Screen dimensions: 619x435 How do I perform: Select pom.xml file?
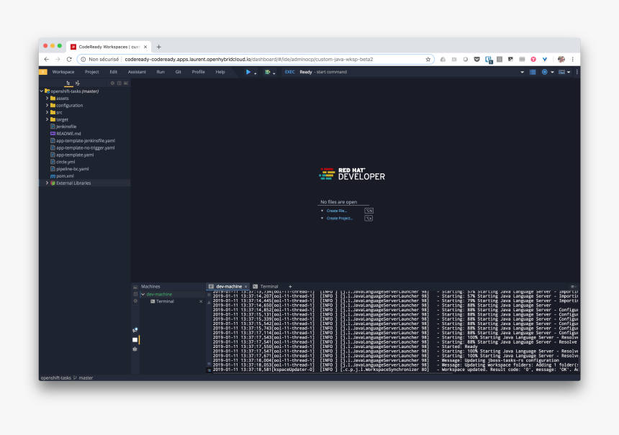tap(65, 176)
